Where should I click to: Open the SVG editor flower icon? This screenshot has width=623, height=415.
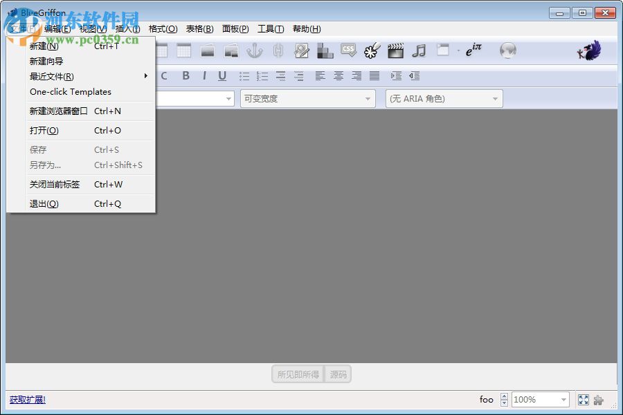[x=372, y=50]
